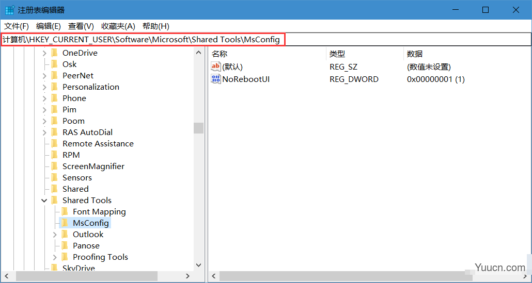Click tree pane scroll-down arrow
The width and height of the screenshot is (532, 283).
coord(199,265)
